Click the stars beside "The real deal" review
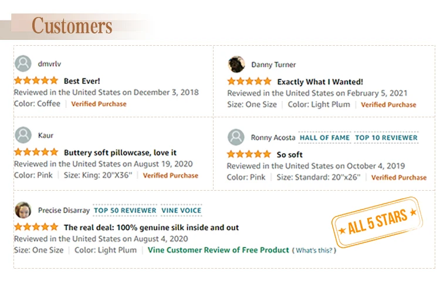This screenshot has width=440, height=281. pyautogui.click(x=36, y=227)
